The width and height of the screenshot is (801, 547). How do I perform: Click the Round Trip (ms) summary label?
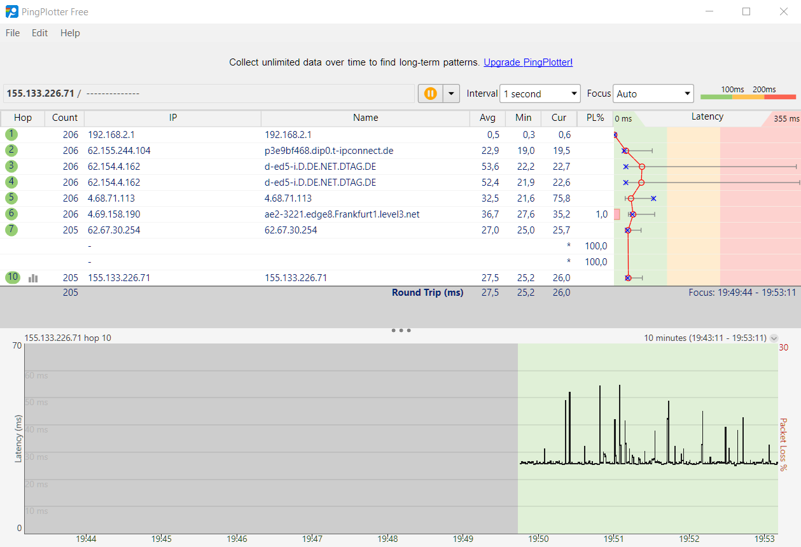[x=428, y=293]
